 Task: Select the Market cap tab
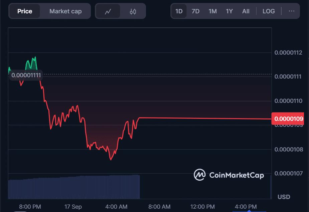click(65, 11)
